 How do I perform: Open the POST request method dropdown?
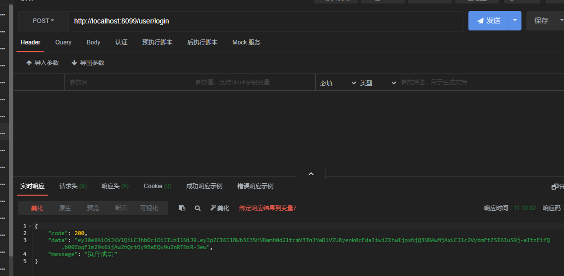point(43,21)
